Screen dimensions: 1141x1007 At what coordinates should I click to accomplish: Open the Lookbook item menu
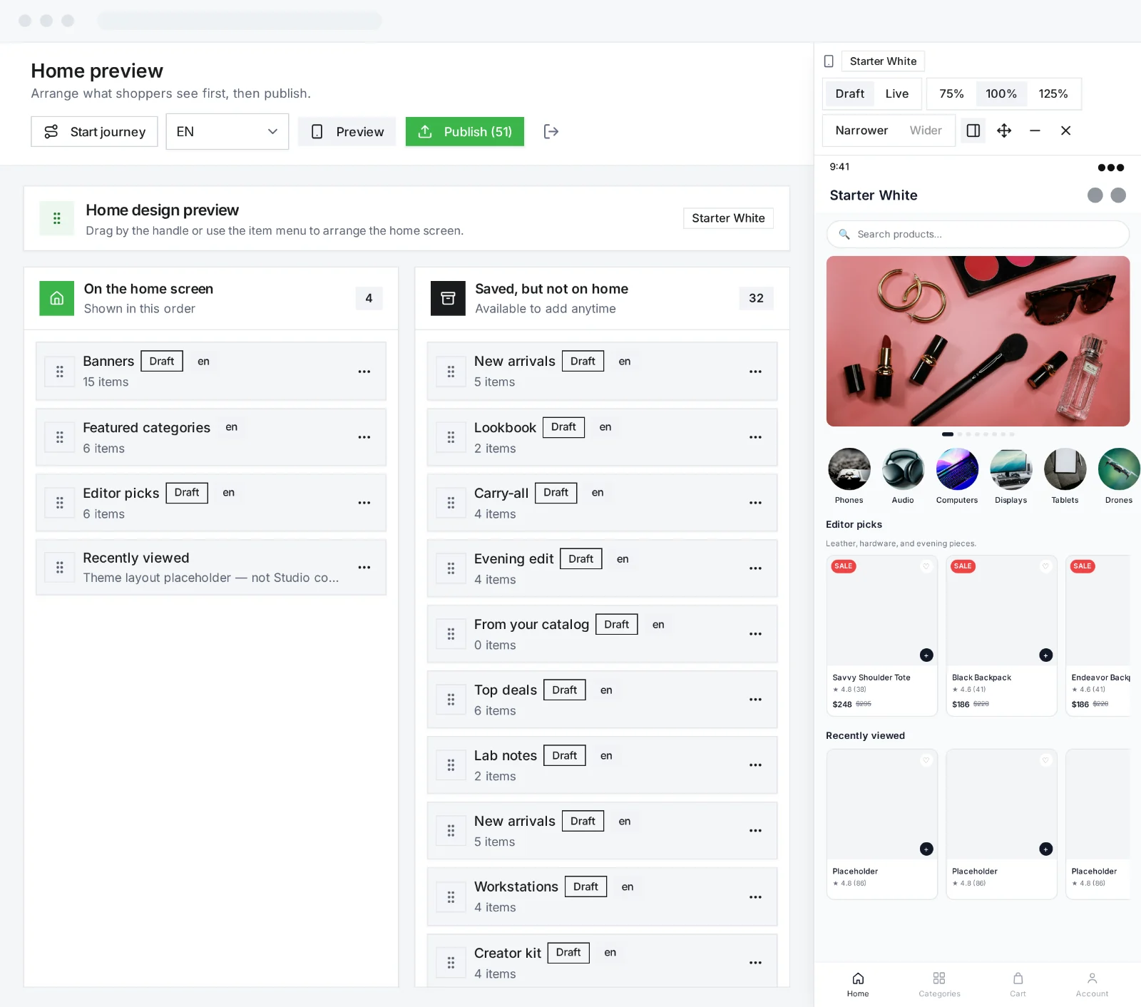755,437
